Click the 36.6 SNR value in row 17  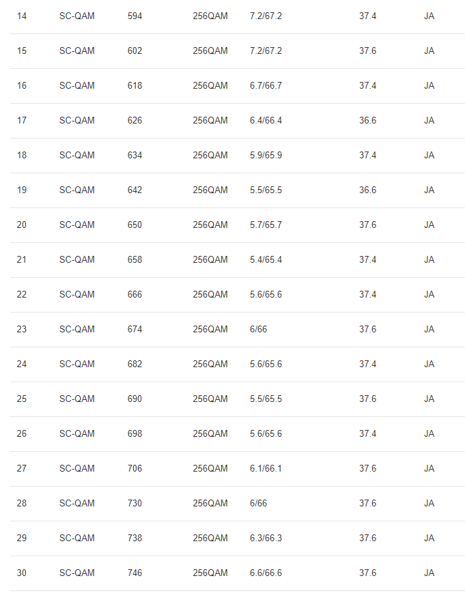367,120
